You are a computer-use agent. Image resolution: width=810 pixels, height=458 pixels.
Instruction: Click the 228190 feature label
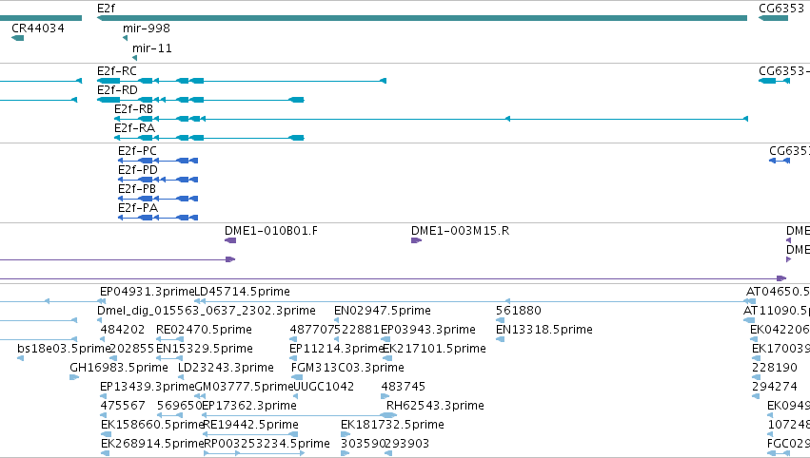775,368
